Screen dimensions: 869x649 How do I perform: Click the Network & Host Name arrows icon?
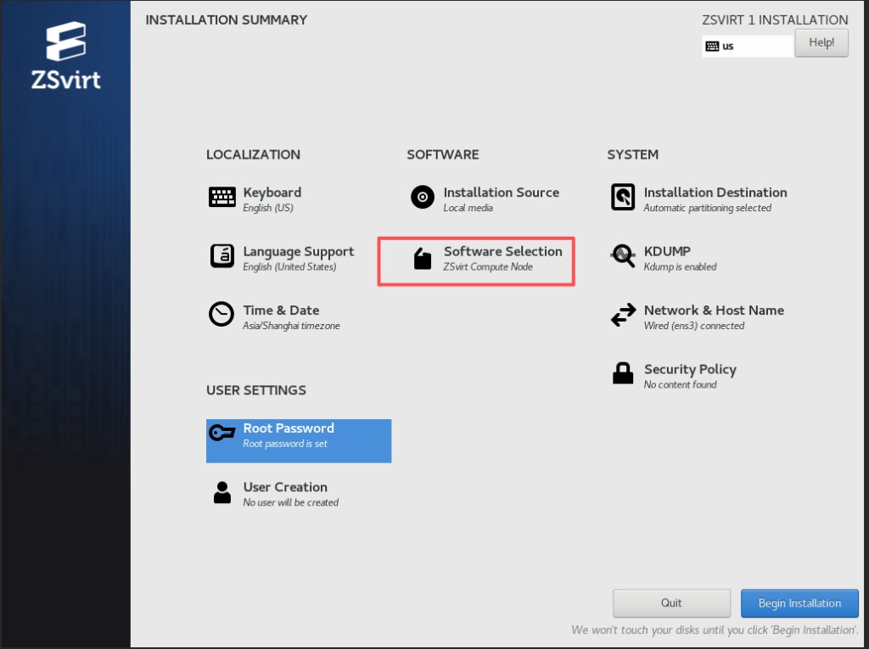pos(624,315)
